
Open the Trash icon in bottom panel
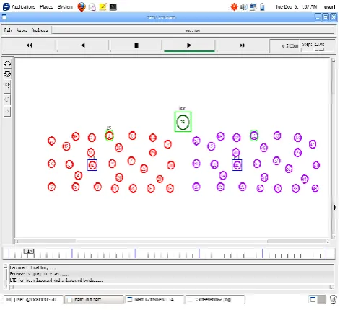pos(334,299)
